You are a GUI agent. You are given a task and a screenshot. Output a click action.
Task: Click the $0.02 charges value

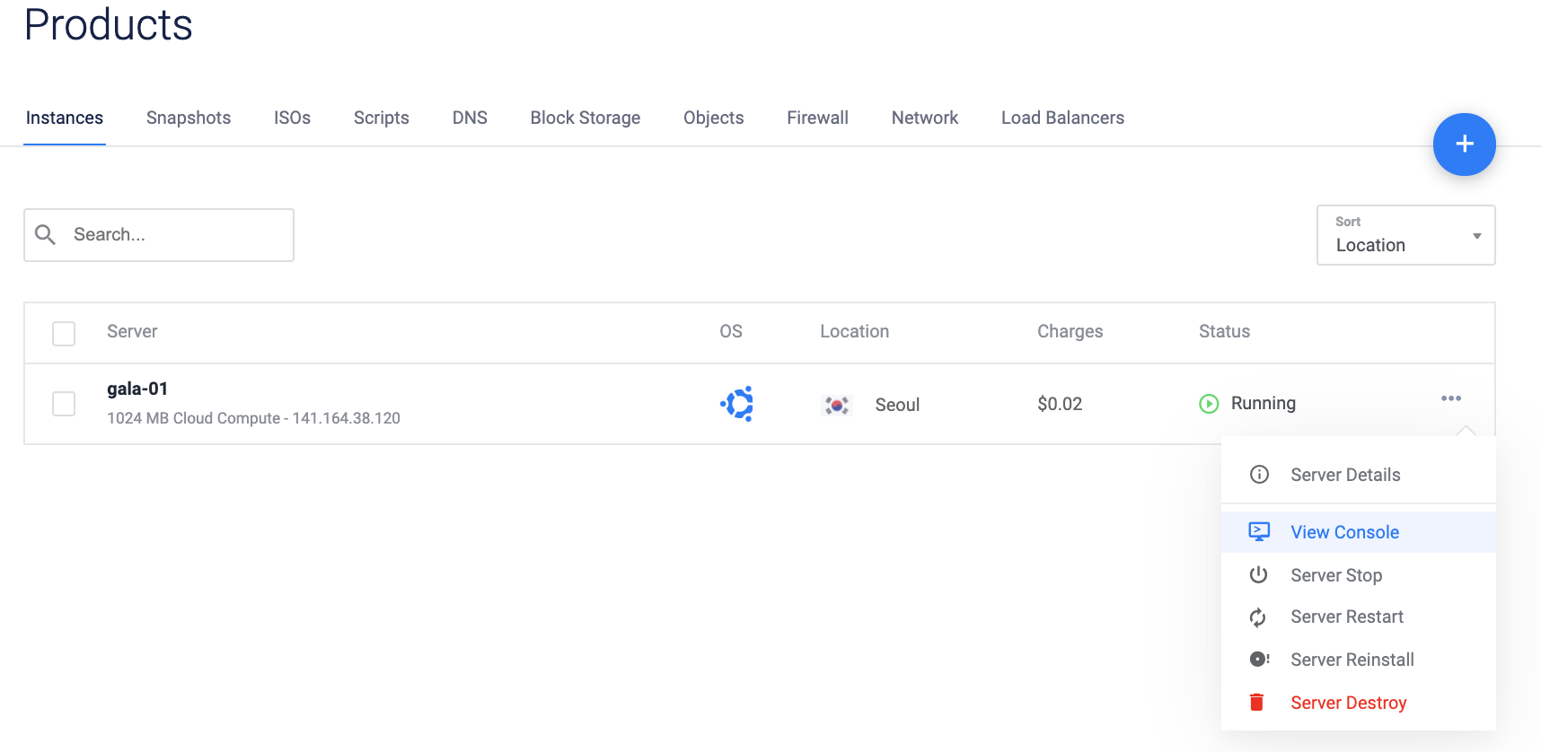(x=1060, y=404)
